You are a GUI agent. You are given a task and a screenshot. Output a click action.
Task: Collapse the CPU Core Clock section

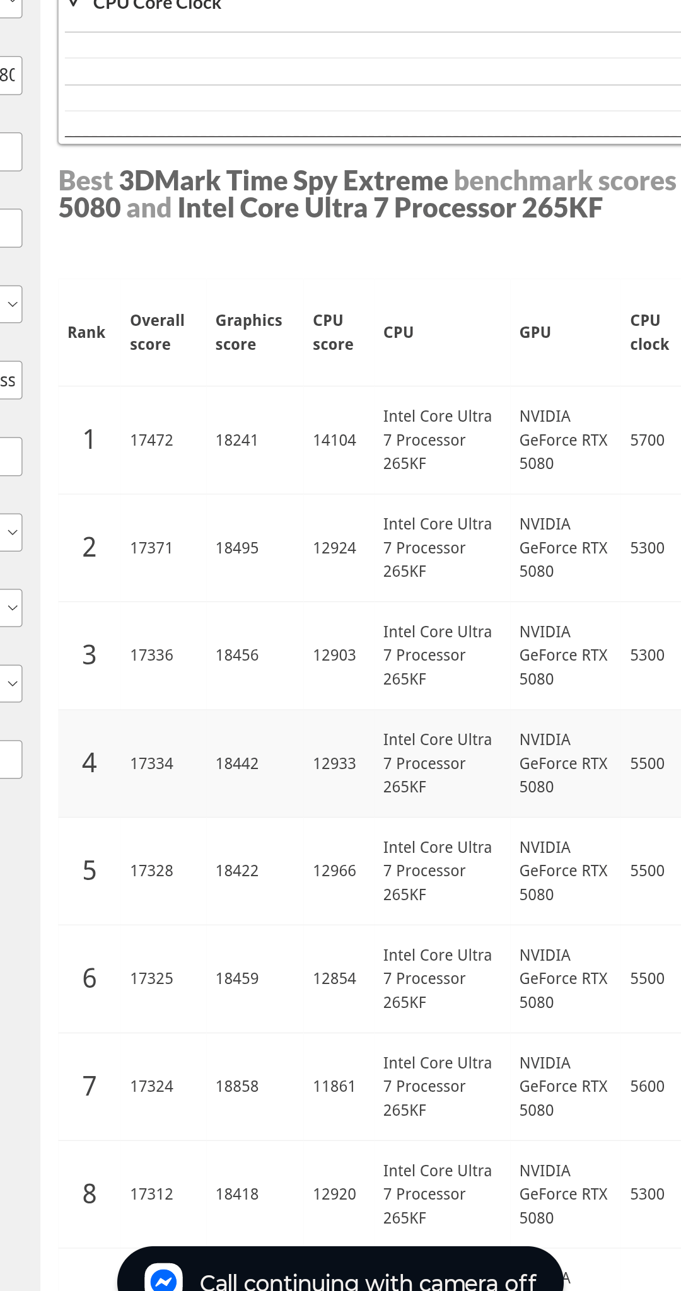74,4
